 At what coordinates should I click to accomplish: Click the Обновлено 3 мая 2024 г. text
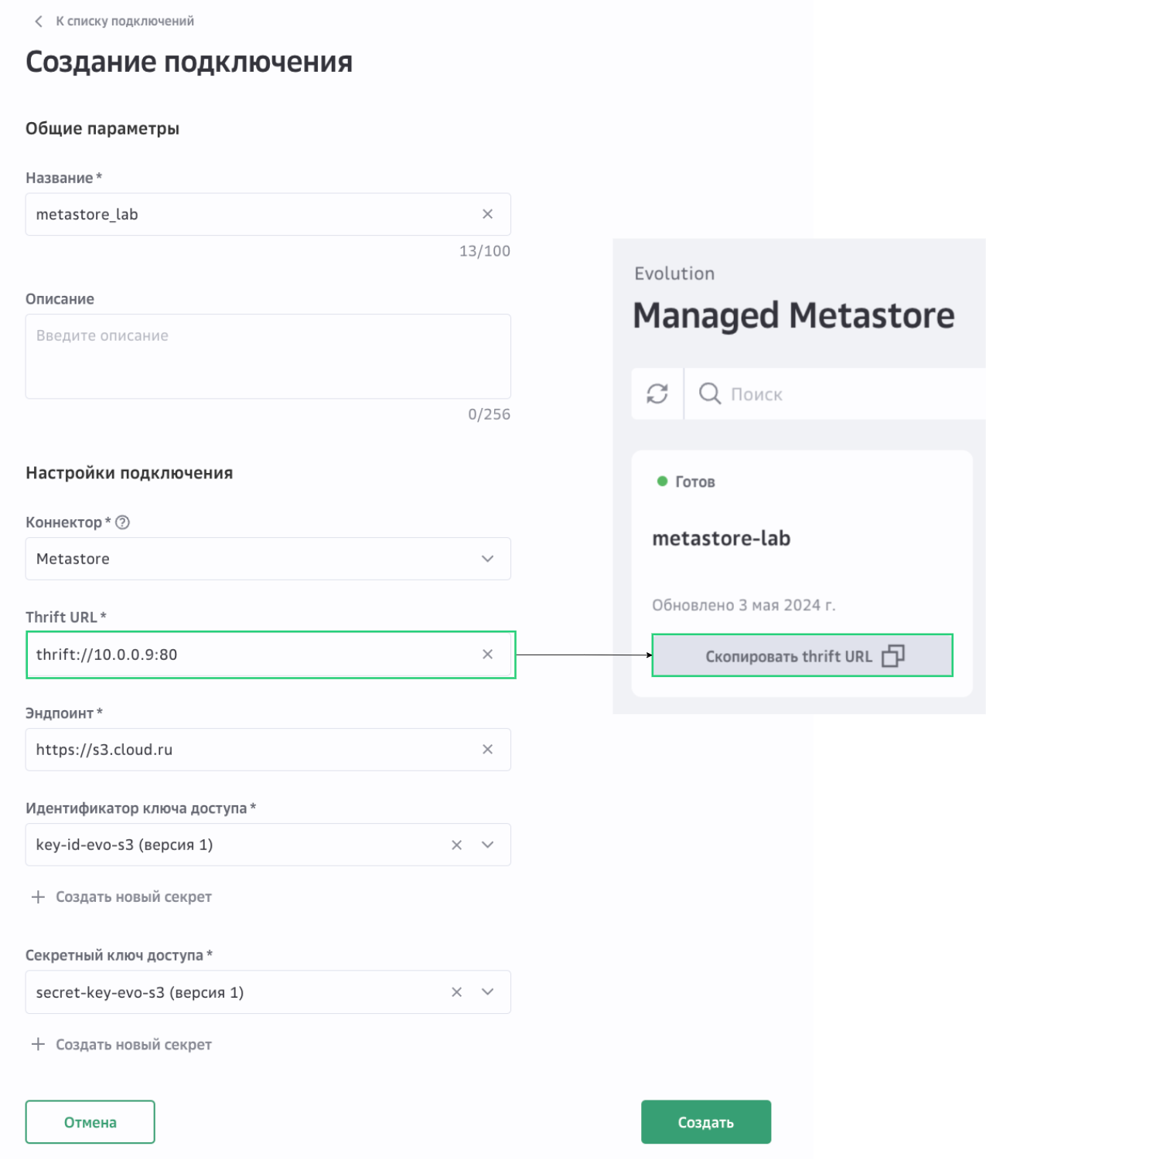pos(743,605)
